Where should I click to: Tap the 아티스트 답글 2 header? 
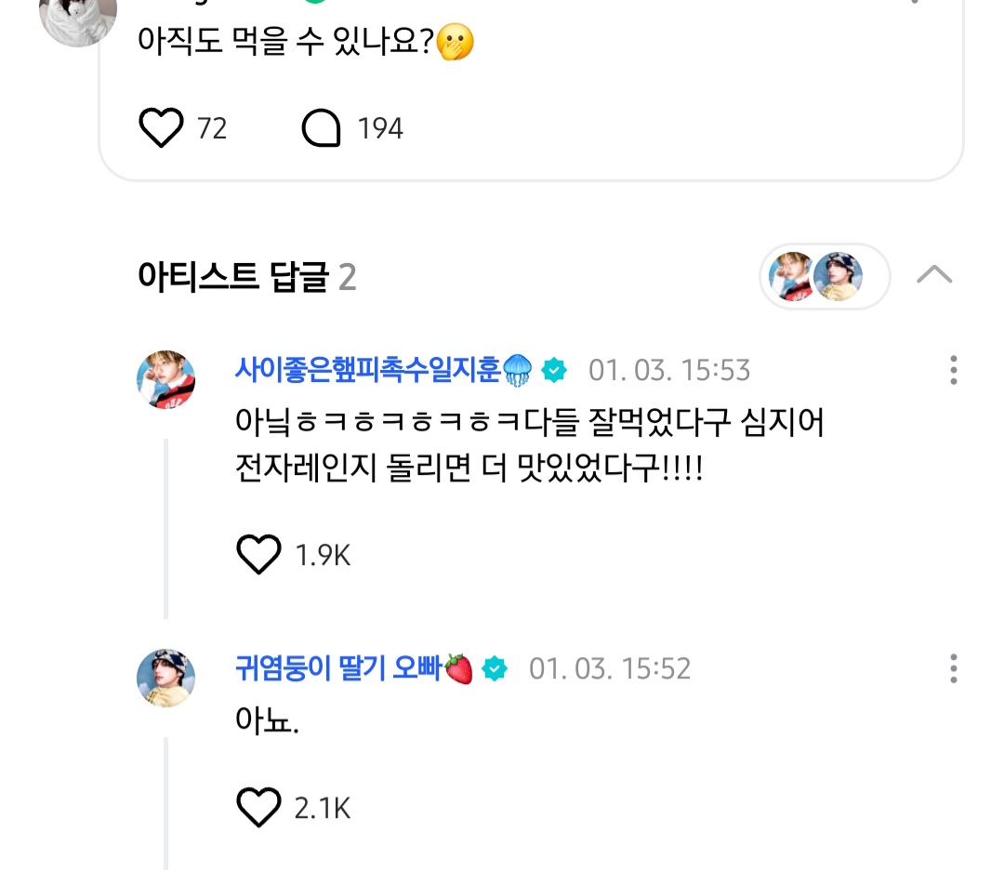pos(246,276)
